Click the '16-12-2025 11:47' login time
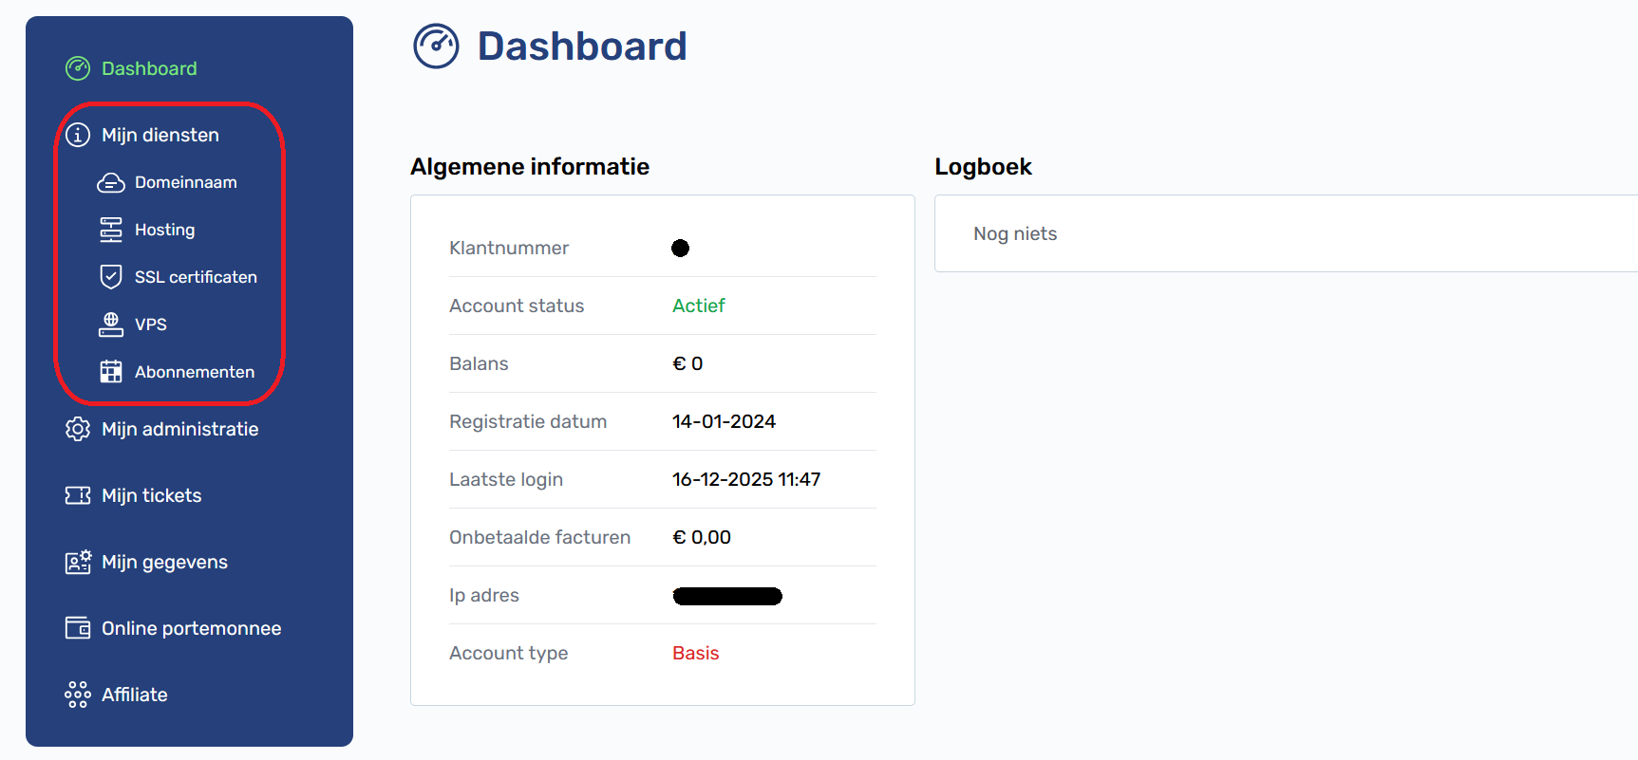 (x=746, y=479)
